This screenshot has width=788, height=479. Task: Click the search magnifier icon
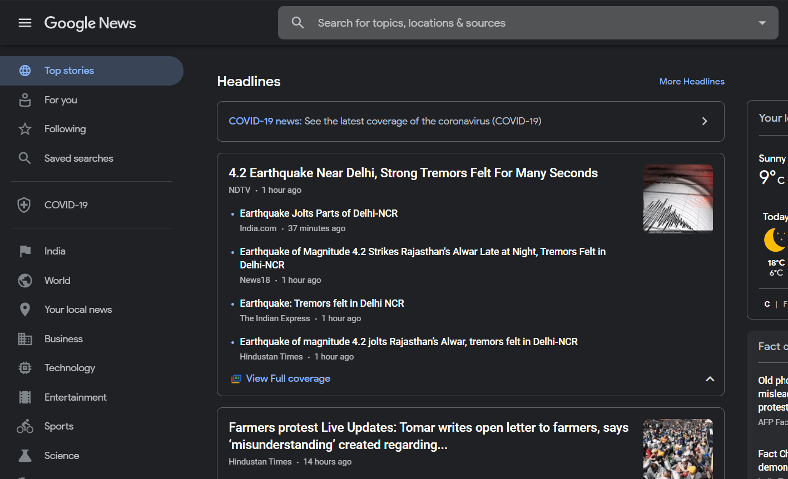click(298, 23)
